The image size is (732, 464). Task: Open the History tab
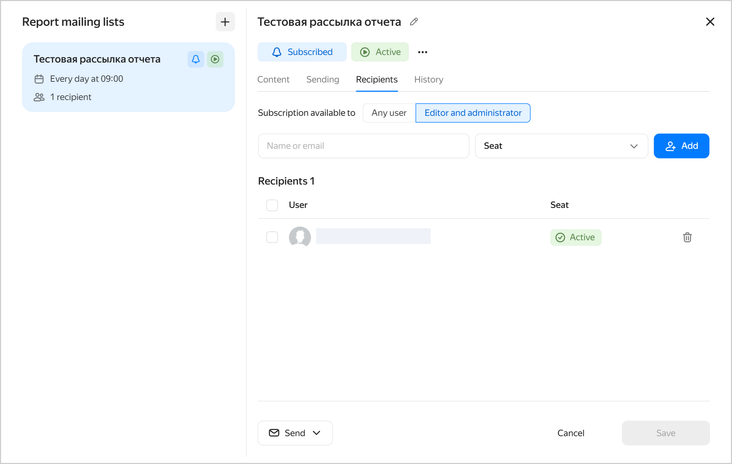point(429,80)
